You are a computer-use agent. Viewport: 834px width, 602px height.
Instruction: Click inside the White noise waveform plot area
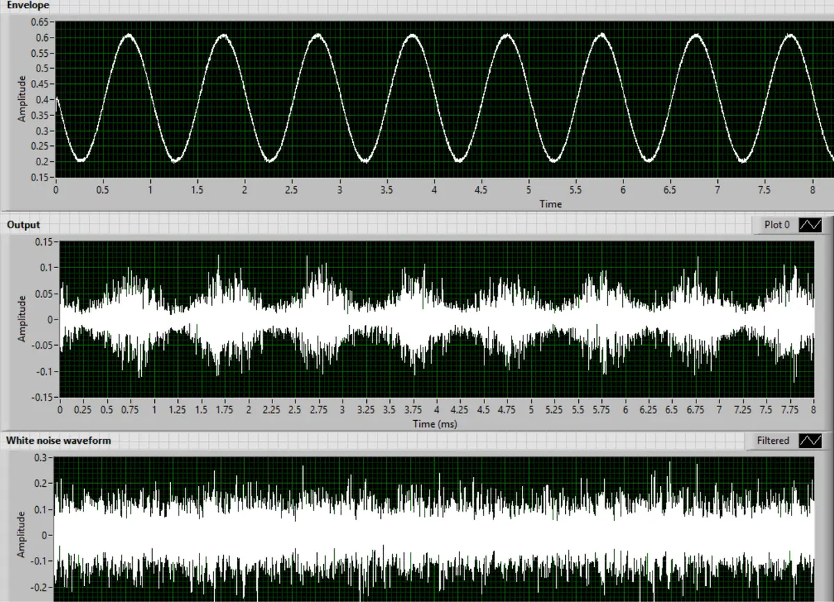[x=434, y=529]
